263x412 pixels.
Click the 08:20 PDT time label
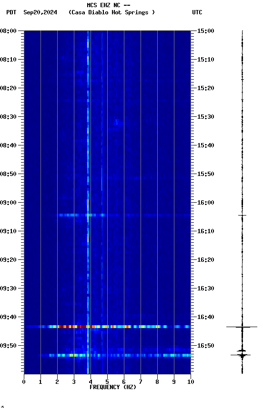(8, 88)
